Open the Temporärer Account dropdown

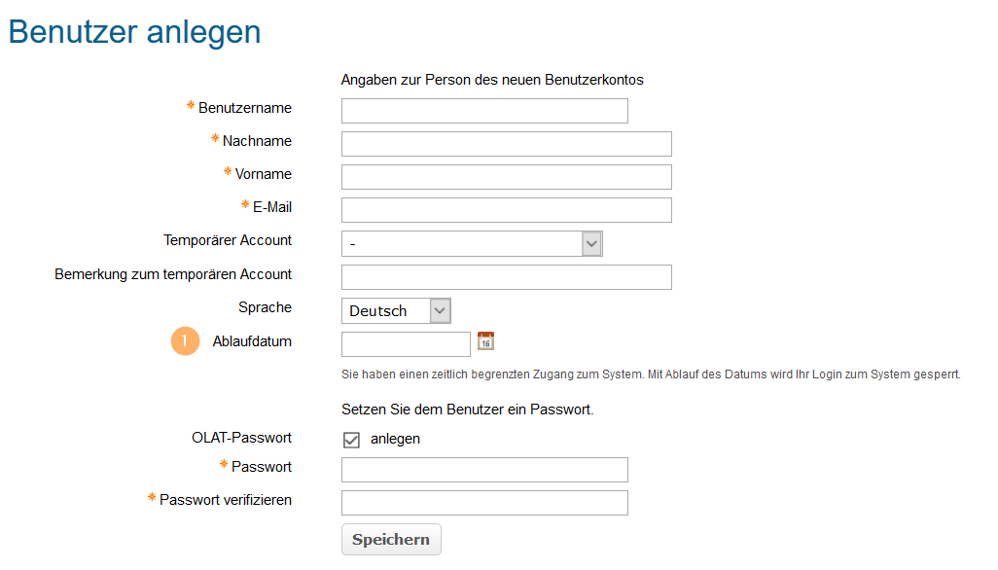591,242
